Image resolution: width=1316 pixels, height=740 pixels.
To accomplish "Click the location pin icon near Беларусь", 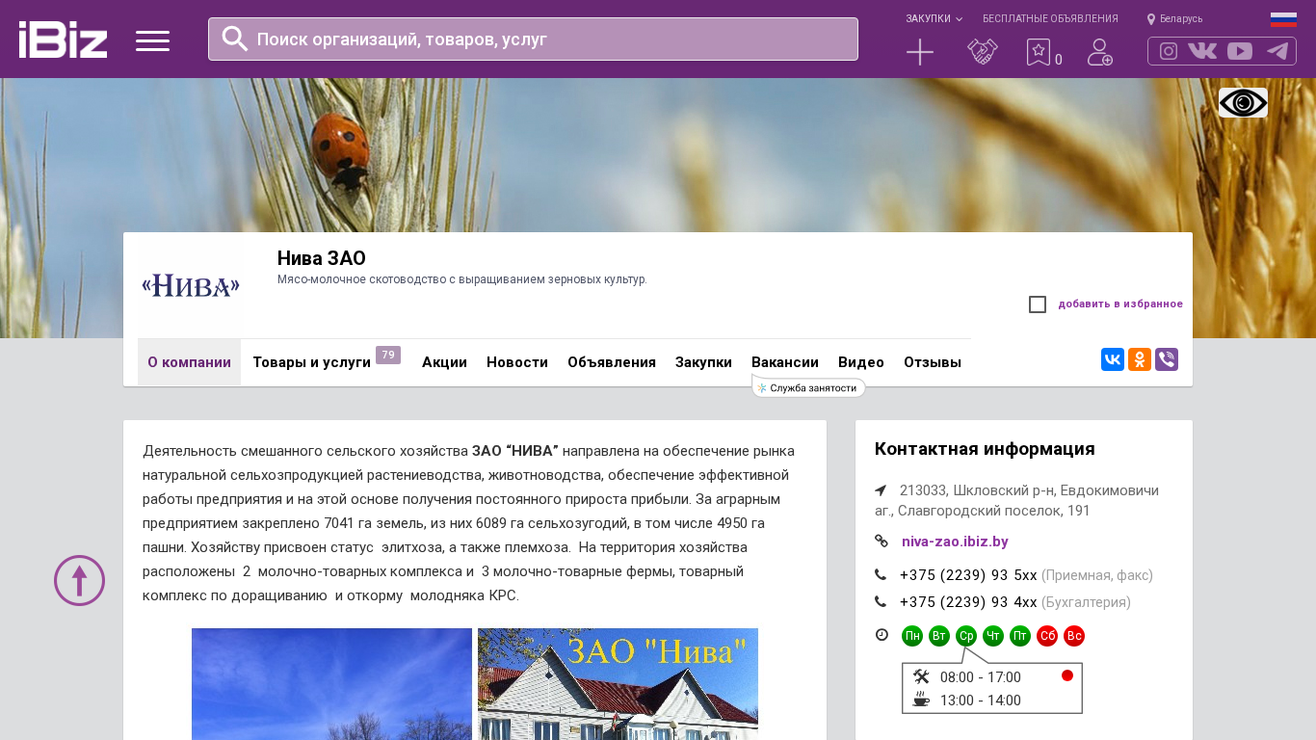I will pos(1151,19).
